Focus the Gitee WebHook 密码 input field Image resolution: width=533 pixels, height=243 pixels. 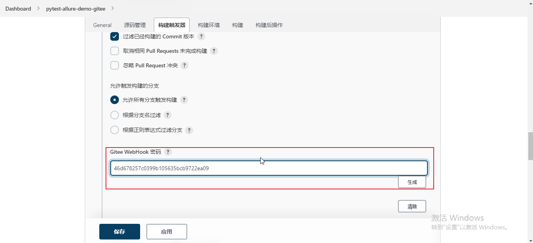[269, 168]
